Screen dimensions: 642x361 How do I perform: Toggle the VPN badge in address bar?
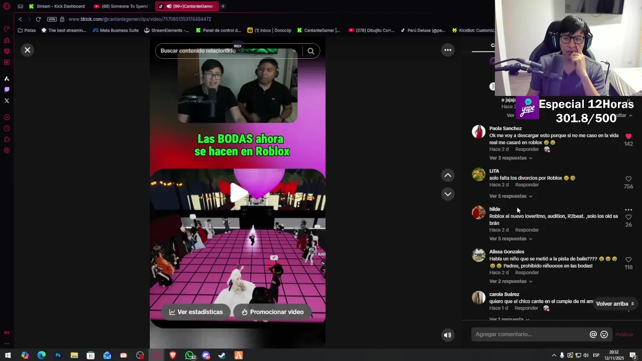coord(52,19)
